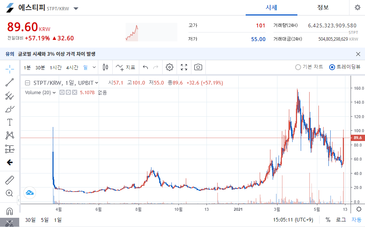Image resolution: width=365 pixels, height=227 pixels.
Task: Select the text annotation tool
Action: click(x=10, y=122)
